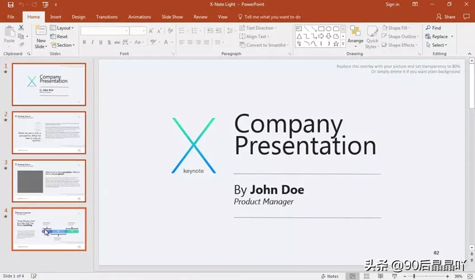Open the Arrange options

click(355, 37)
